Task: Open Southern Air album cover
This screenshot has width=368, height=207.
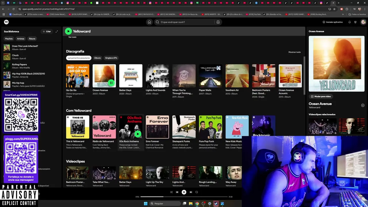Action: (x=237, y=76)
